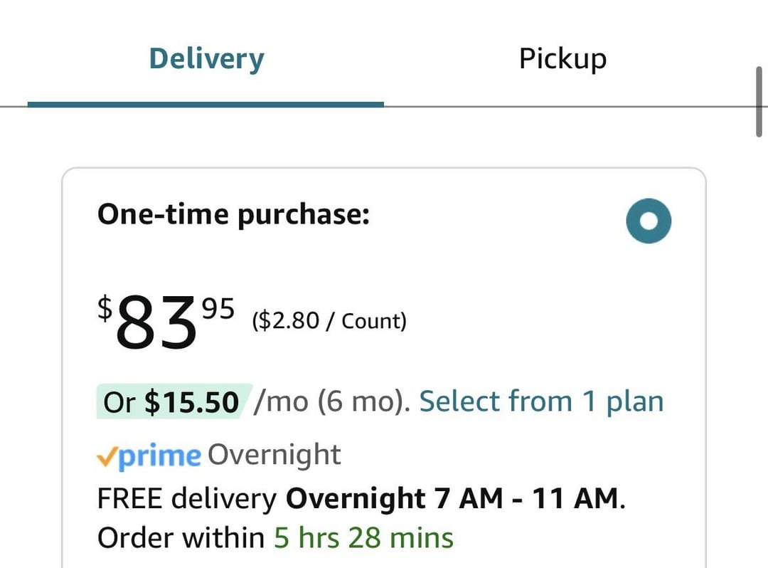Click the $2.80 per Count unit price
768x568 pixels.
click(329, 321)
